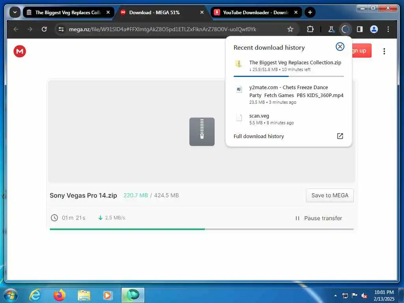
Task: Open Action Center flag icon
Action: [x=355, y=295]
